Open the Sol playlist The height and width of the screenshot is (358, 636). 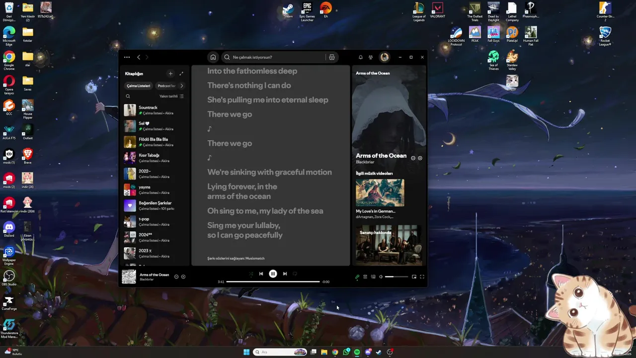click(x=155, y=126)
